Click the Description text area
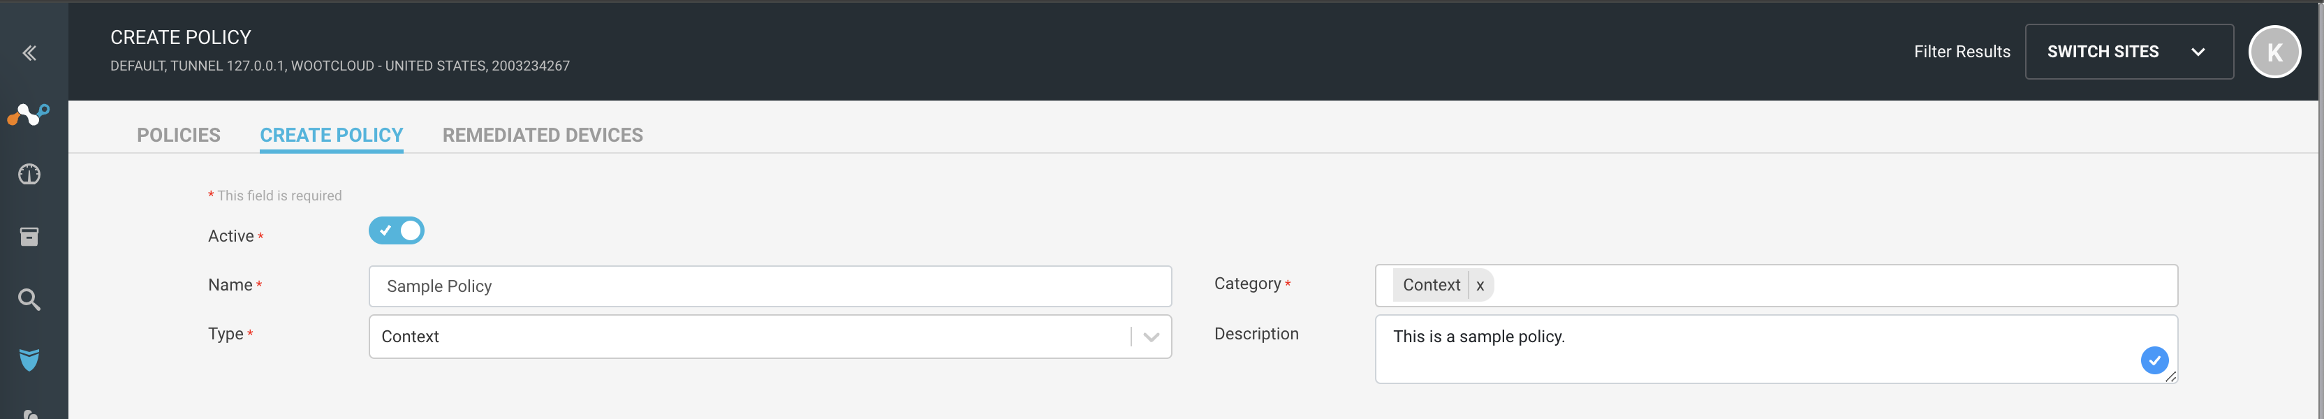The height and width of the screenshot is (419, 2324). point(1777,348)
